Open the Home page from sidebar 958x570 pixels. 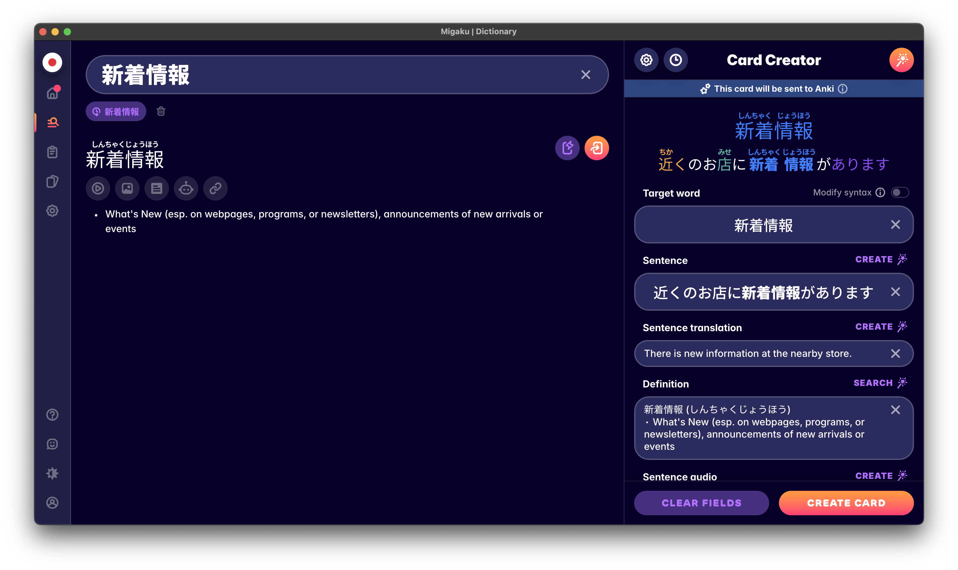[52, 93]
